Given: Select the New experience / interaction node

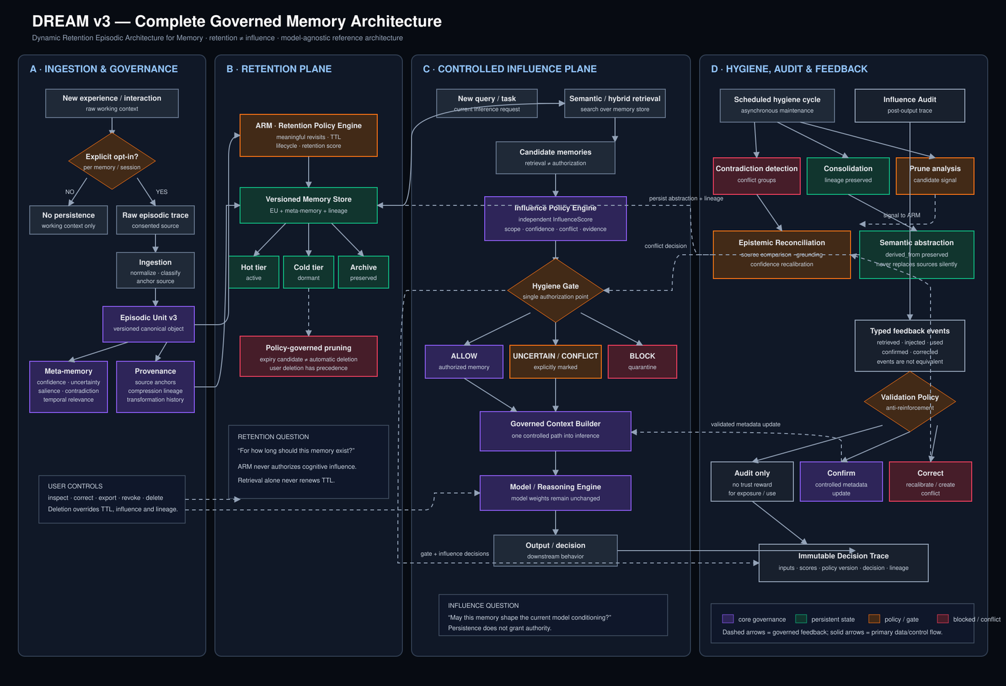Looking at the screenshot, I should 112,103.
